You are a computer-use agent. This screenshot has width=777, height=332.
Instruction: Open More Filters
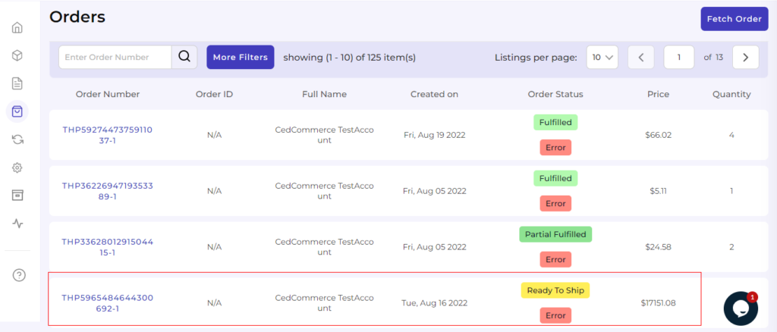click(240, 57)
